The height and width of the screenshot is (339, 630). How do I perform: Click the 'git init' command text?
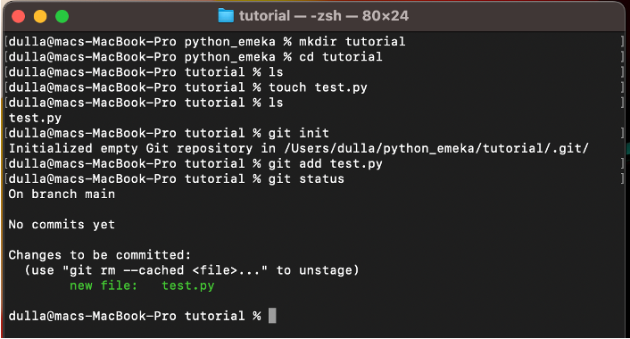pos(299,133)
